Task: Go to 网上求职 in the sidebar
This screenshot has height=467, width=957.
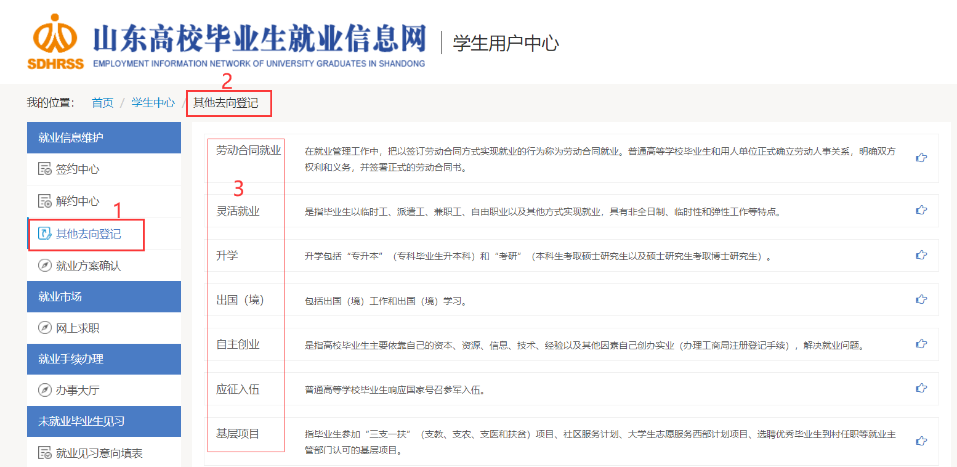Action: 77,328
